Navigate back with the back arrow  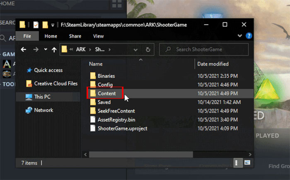click(24, 50)
